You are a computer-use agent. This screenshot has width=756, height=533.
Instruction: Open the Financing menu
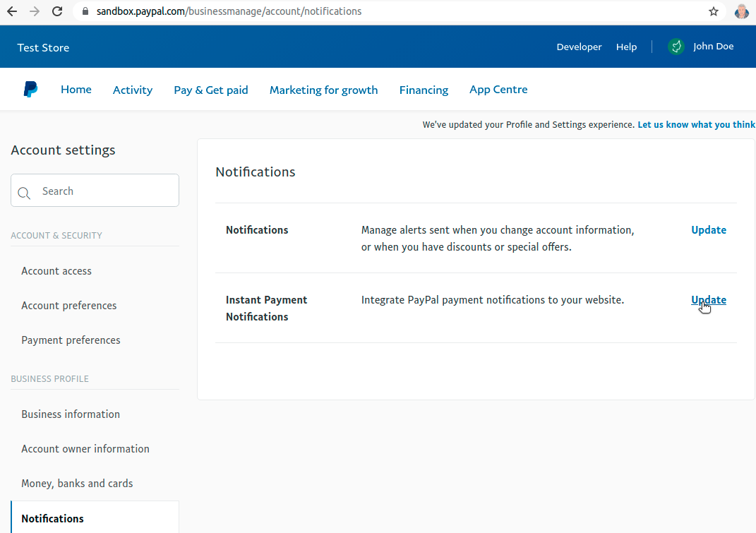424,90
